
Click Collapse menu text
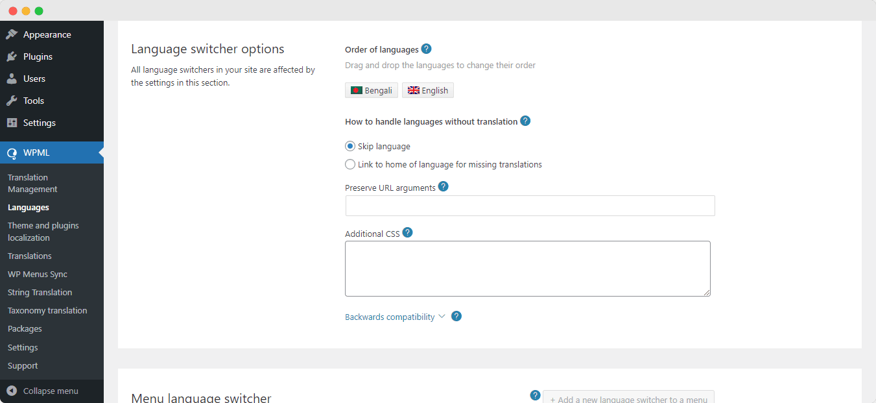[x=51, y=391]
